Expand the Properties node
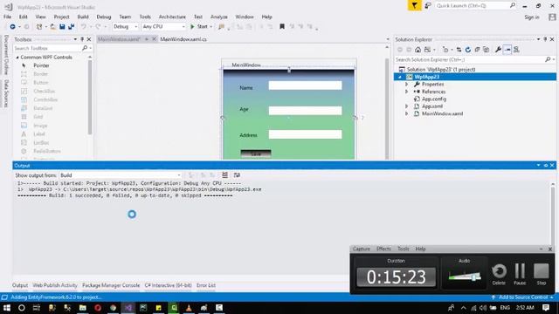This screenshot has height=314, width=559. (x=406, y=85)
